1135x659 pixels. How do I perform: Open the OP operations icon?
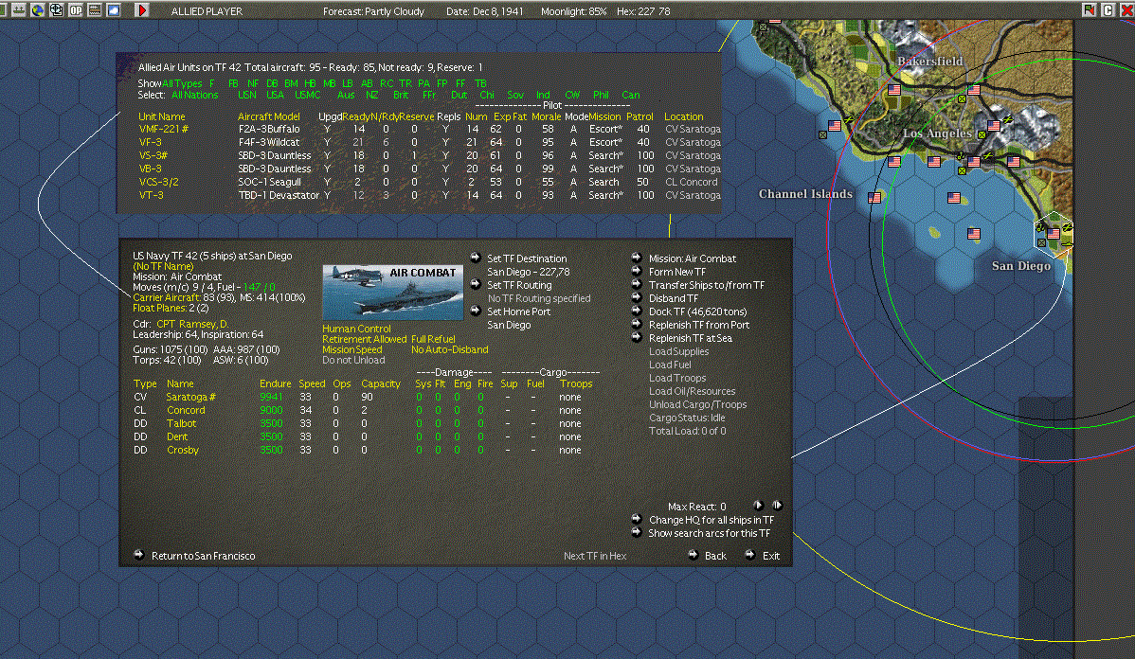(75, 10)
